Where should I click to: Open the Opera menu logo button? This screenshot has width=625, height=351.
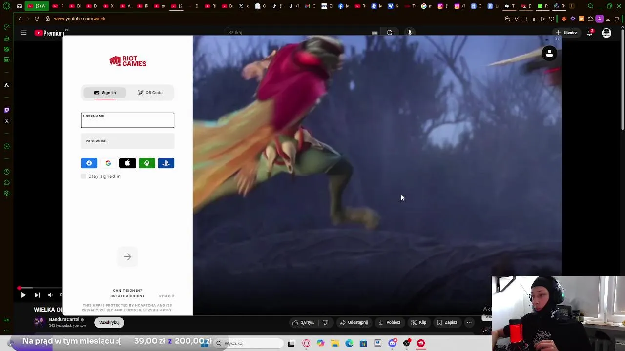6,6
